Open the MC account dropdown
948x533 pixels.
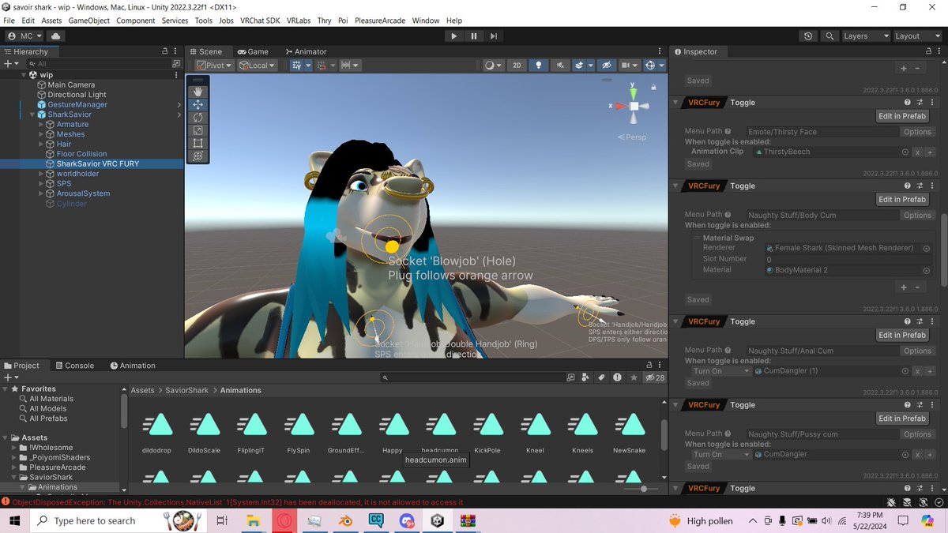pyautogui.click(x=24, y=36)
